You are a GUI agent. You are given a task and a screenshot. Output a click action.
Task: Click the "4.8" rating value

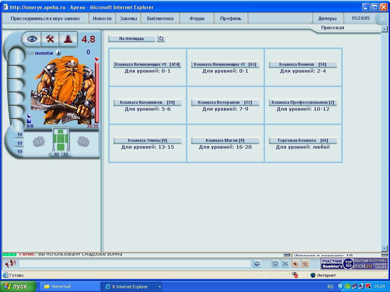click(88, 39)
